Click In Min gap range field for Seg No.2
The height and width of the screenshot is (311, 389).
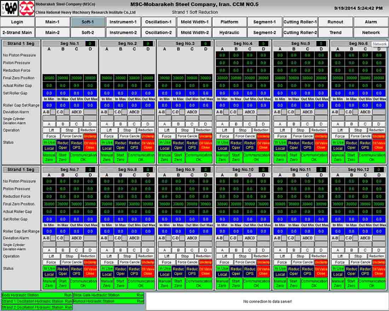[x=107, y=105]
